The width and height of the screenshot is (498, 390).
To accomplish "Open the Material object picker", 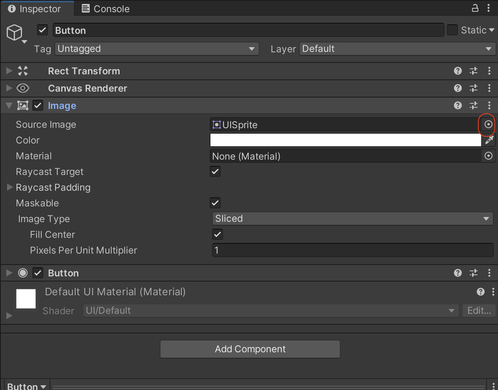I will pos(488,156).
